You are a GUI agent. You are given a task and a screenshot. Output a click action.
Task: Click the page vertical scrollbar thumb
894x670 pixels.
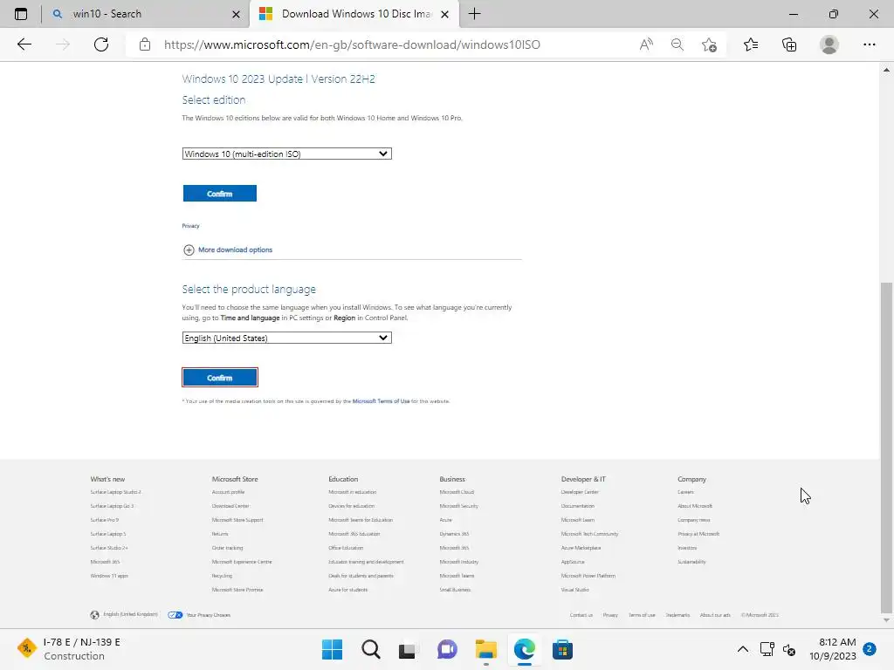coord(886,446)
